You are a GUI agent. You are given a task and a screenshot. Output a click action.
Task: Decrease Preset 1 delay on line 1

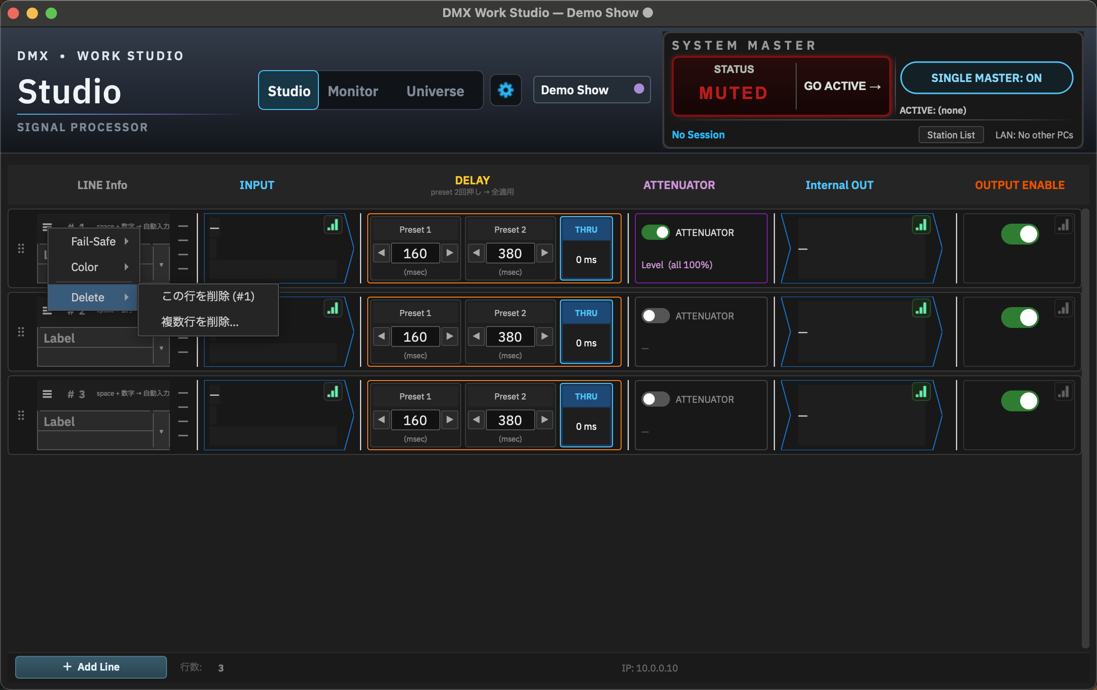pyautogui.click(x=381, y=253)
